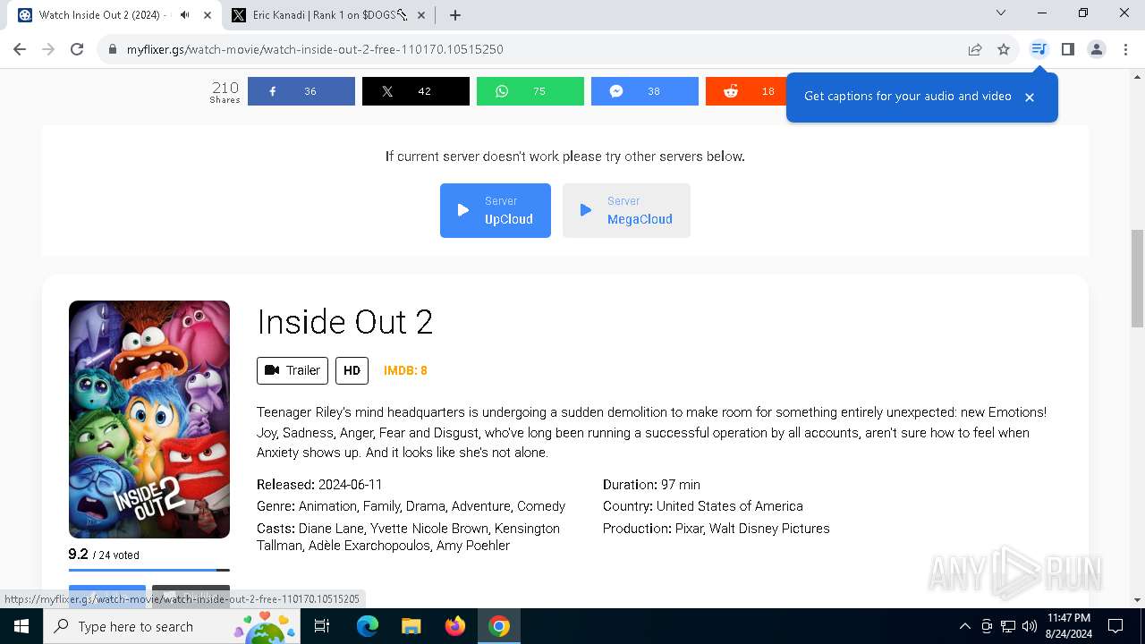Click the IMDB: 8 rating text

405,370
